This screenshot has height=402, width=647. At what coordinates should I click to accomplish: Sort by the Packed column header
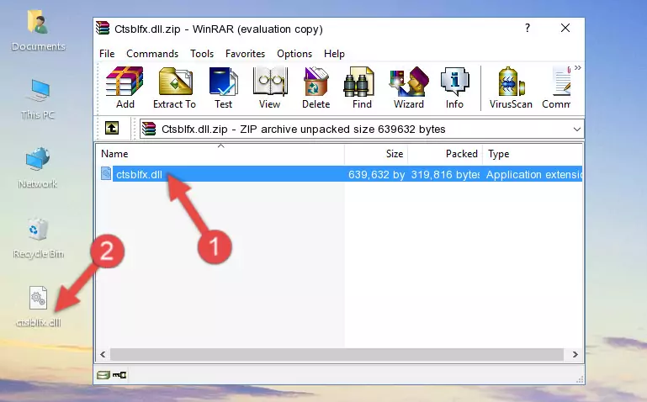[445, 154]
